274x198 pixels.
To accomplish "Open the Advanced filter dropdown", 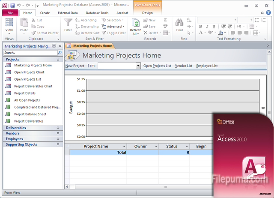I will pyautogui.click(x=114, y=27).
